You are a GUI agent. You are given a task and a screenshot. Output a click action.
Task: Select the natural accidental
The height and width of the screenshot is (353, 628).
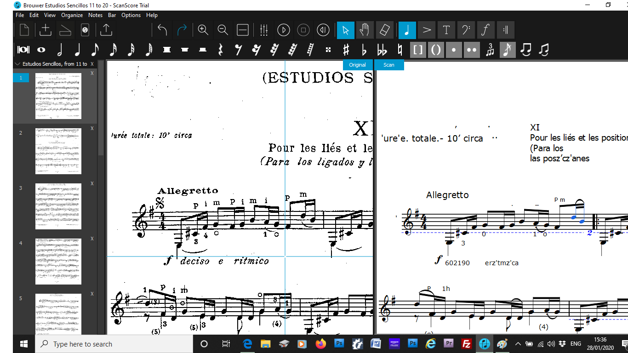[400, 50]
